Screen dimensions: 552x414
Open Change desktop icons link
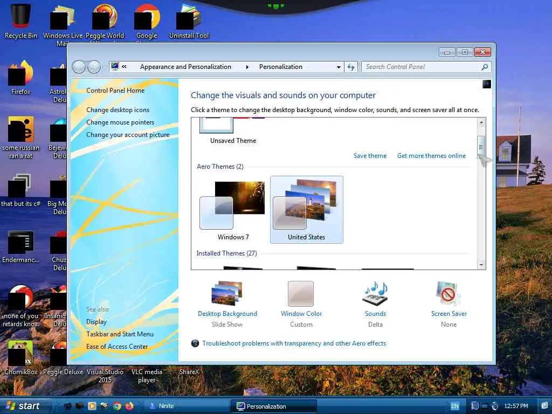[118, 110]
